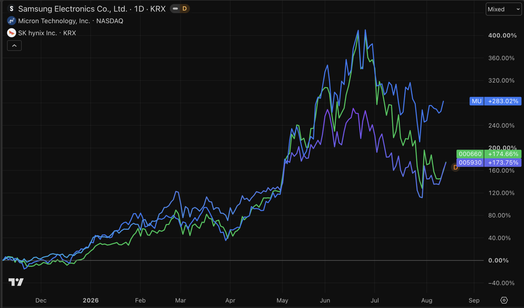The width and height of the screenshot is (524, 308).
Task: Click the 0.00% axis label
Action: (498, 261)
